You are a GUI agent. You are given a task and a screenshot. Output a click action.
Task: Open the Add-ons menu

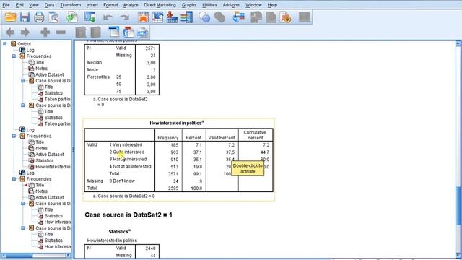(x=231, y=5)
